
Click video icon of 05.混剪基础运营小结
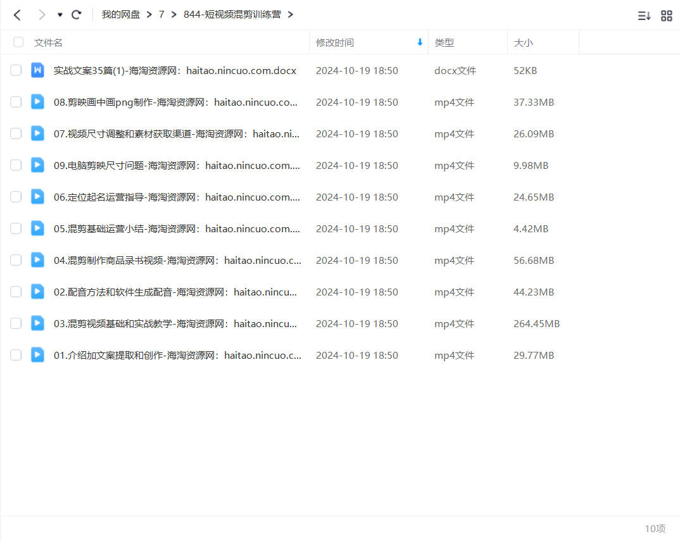(38, 228)
